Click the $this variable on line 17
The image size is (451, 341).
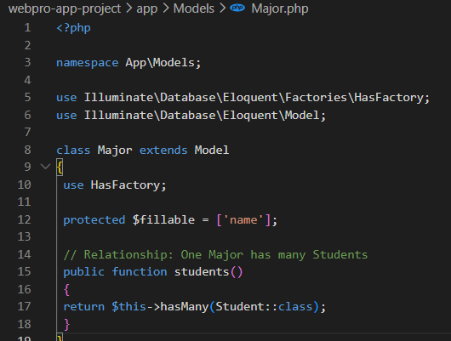coord(128,306)
